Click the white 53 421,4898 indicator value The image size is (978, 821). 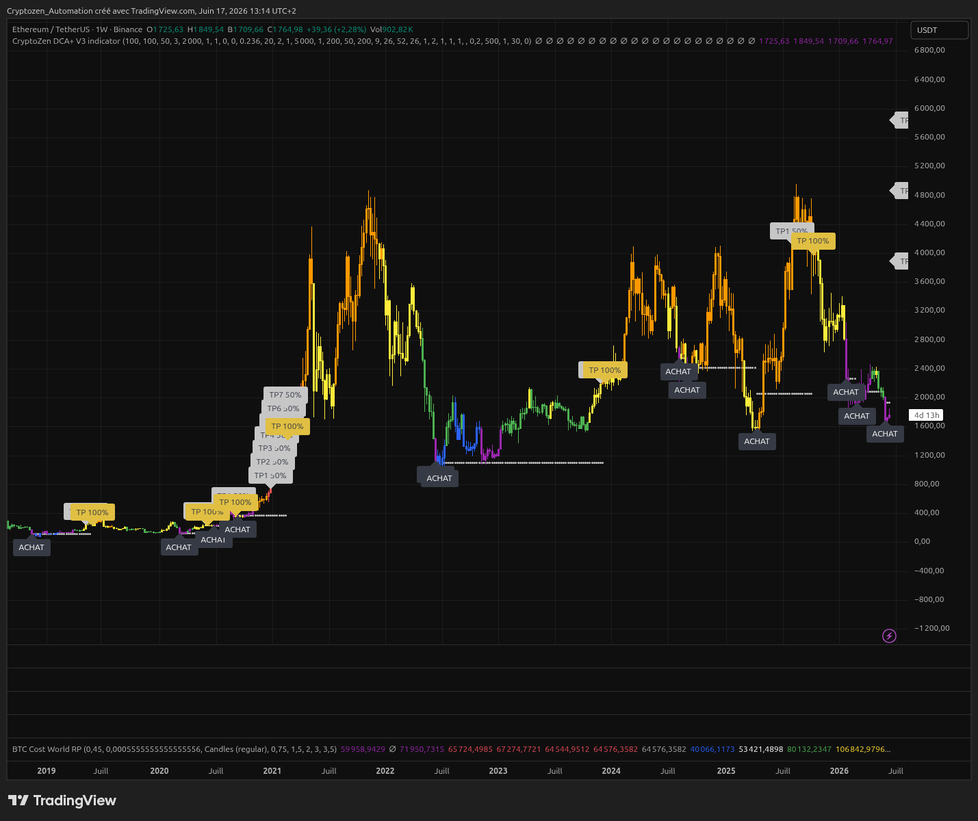762,749
